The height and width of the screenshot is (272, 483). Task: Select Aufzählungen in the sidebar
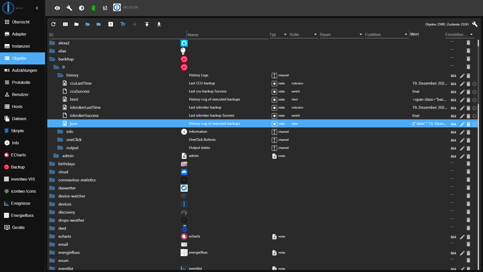pos(22,70)
